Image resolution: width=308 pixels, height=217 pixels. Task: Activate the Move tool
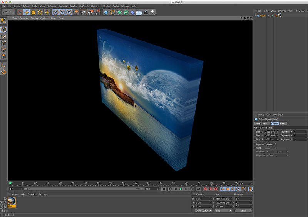pyautogui.click(x=27, y=12)
